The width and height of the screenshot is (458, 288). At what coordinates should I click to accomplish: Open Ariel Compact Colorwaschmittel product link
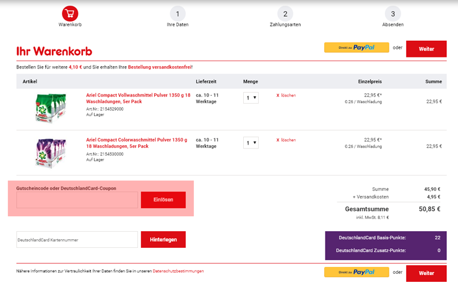[137, 143]
